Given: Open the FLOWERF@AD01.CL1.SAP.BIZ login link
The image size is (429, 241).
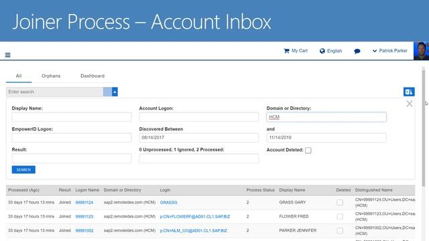Looking at the screenshot, I should 195,216.
